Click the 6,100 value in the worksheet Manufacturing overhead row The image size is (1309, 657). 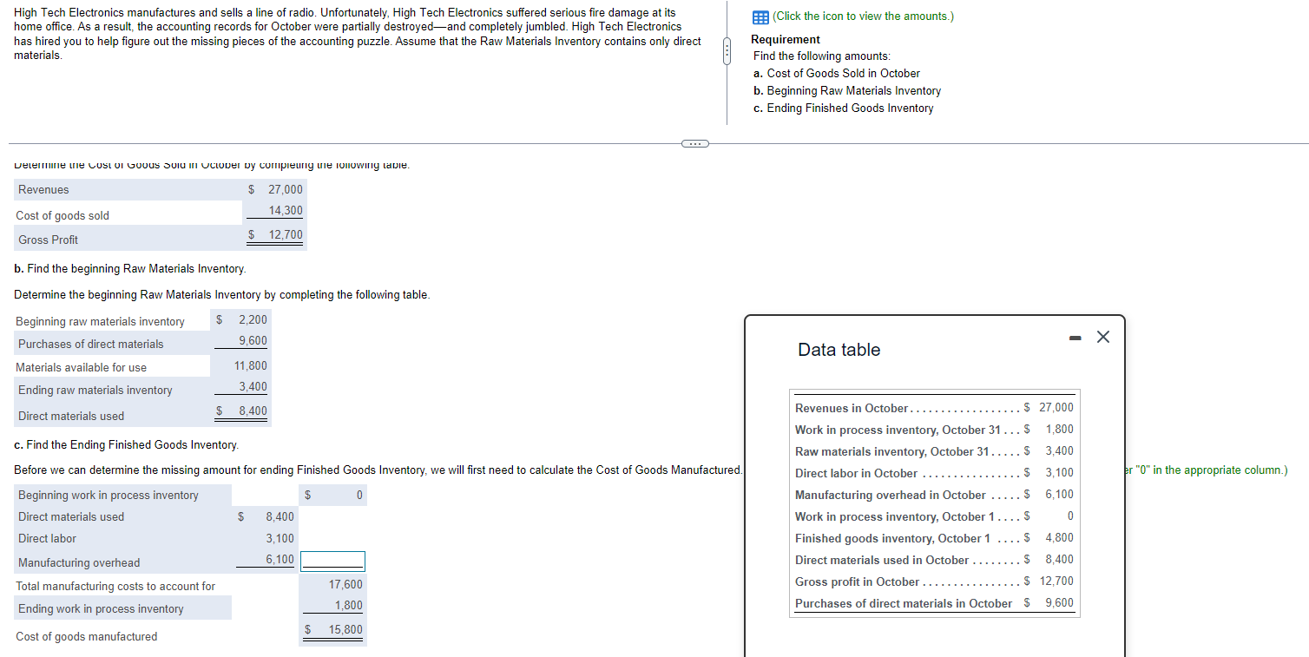[280, 559]
